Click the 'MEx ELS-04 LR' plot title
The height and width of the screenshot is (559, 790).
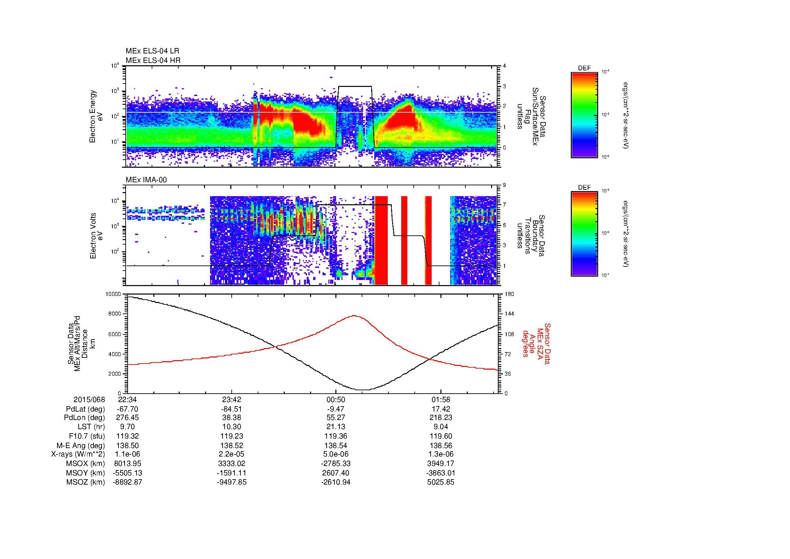tap(152, 51)
